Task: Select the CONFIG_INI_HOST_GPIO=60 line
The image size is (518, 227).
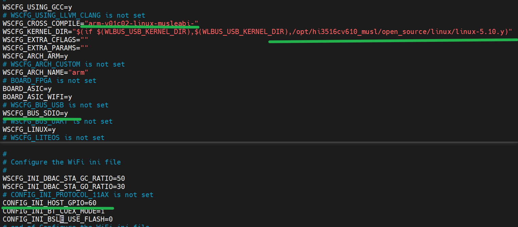Action: [50, 203]
